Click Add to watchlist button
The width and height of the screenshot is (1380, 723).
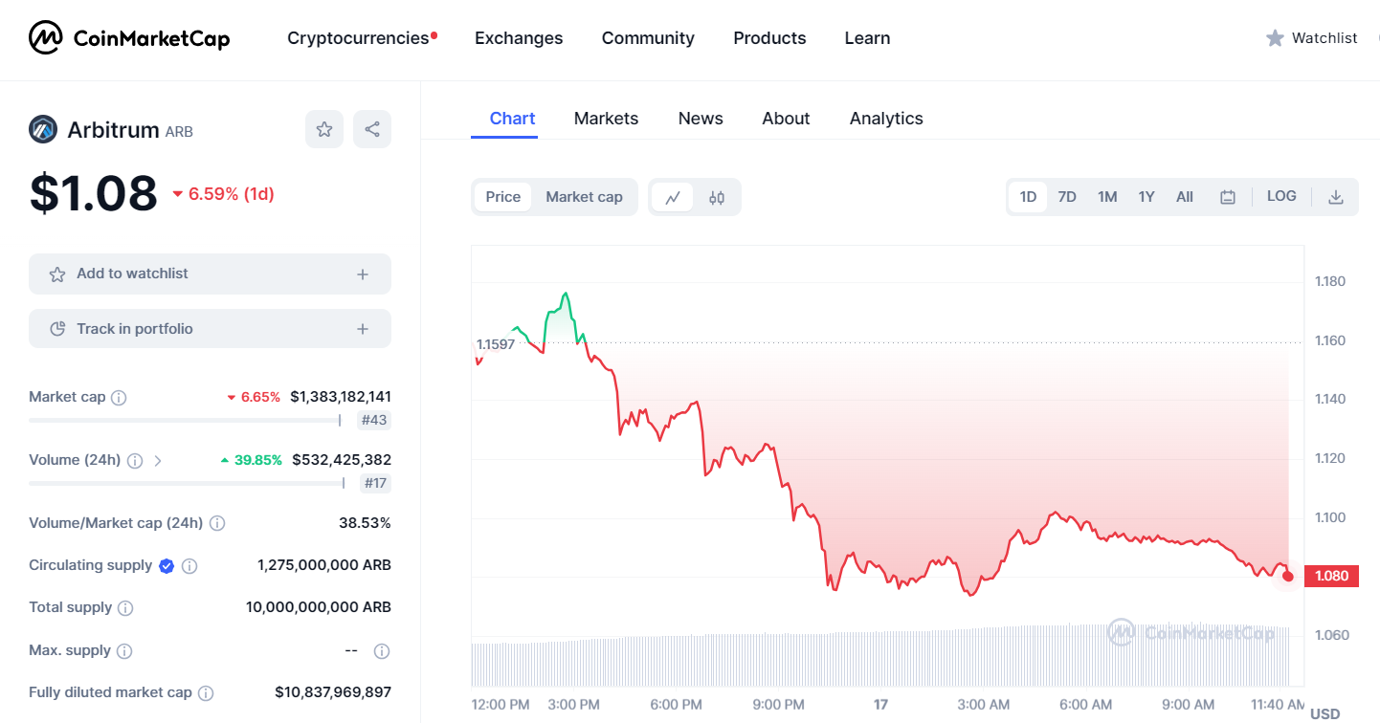tap(210, 274)
